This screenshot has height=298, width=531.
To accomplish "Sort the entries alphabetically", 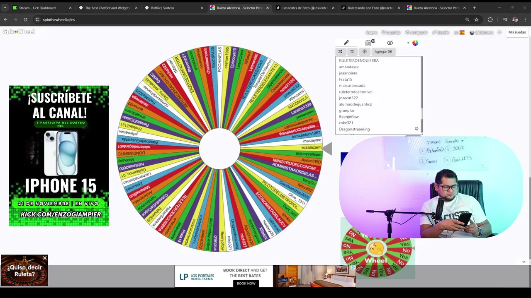I will coord(352,51).
